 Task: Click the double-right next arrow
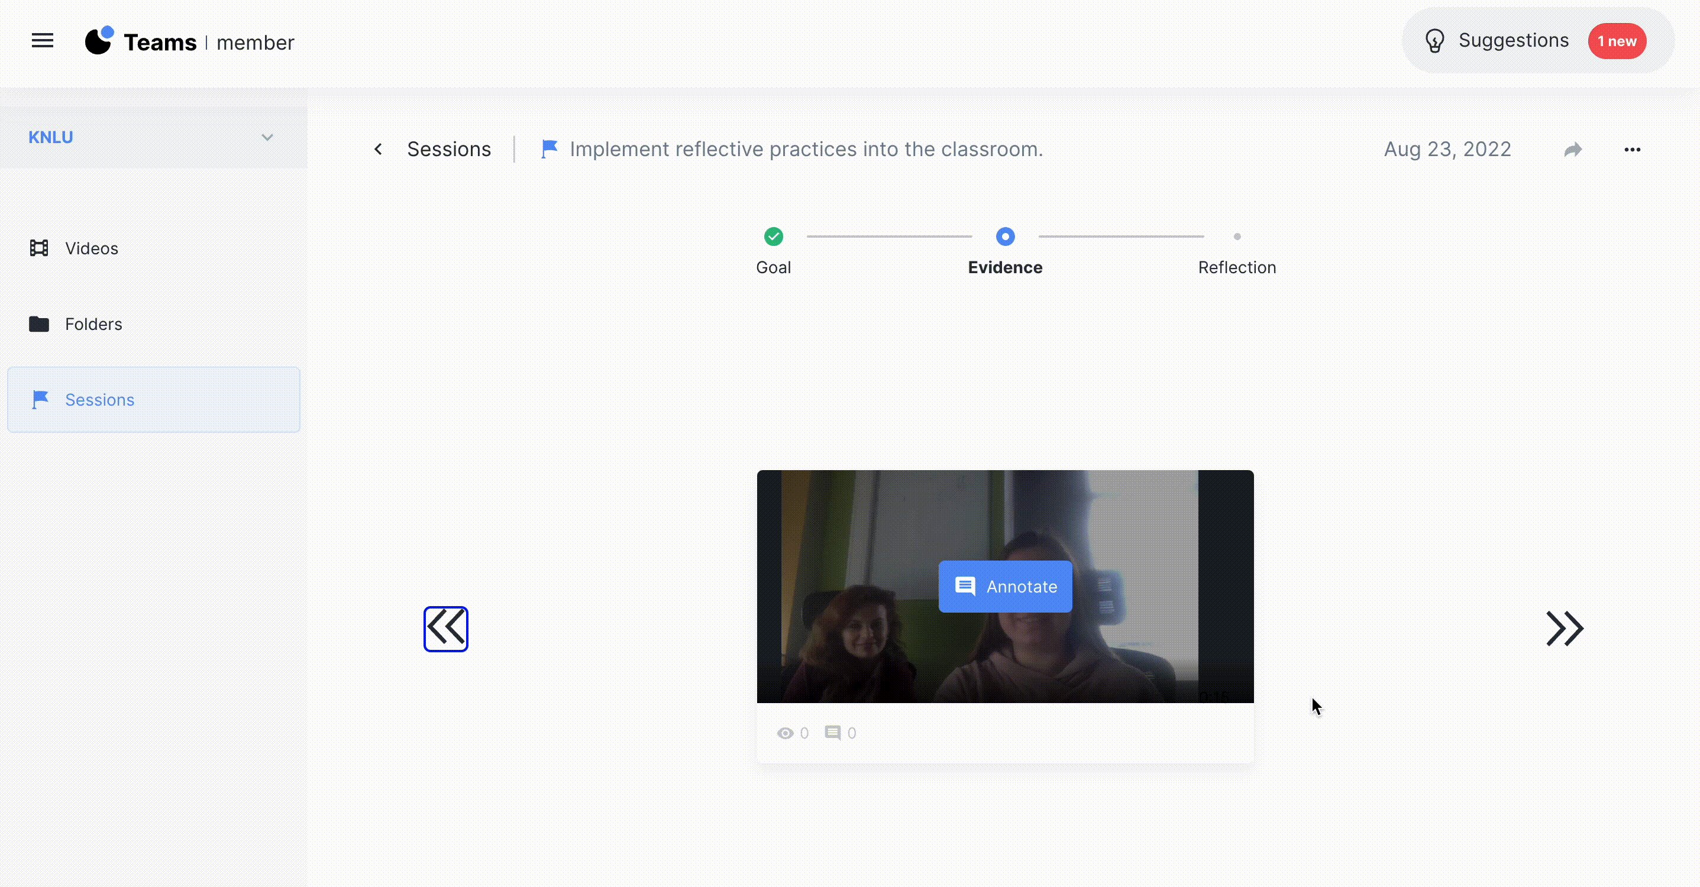pyautogui.click(x=1564, y=628)
